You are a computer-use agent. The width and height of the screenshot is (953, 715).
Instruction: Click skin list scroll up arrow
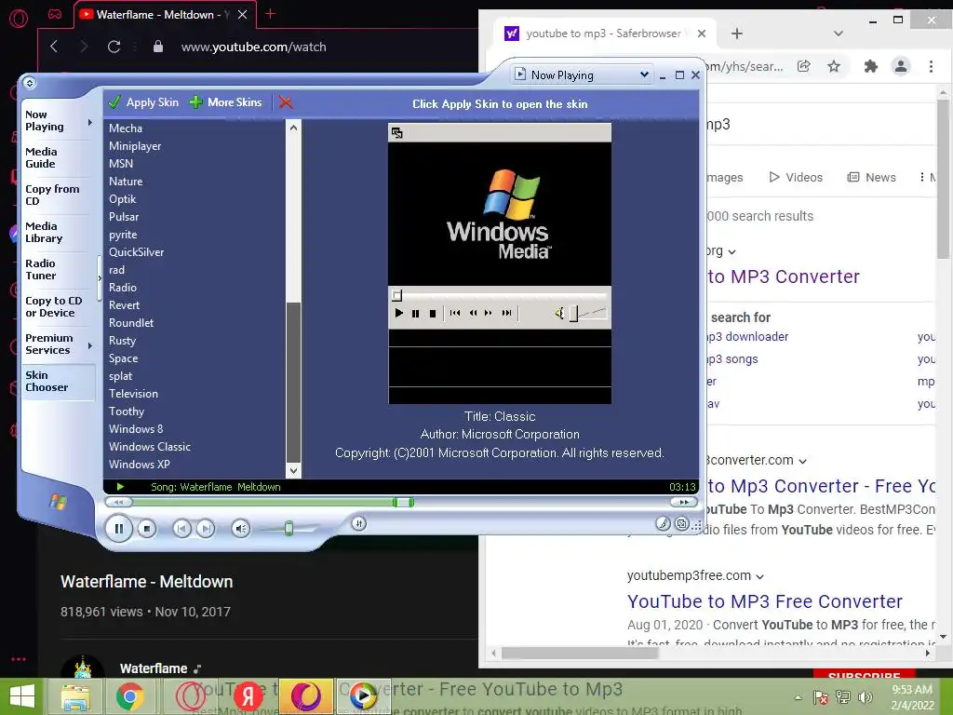coord(293,128)
